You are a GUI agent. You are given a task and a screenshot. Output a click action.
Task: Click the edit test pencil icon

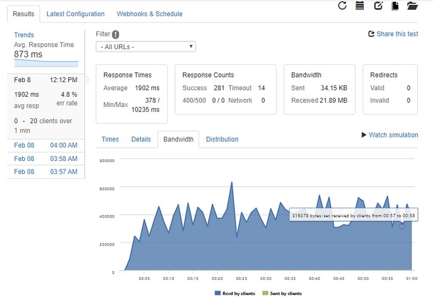(378, 6)
